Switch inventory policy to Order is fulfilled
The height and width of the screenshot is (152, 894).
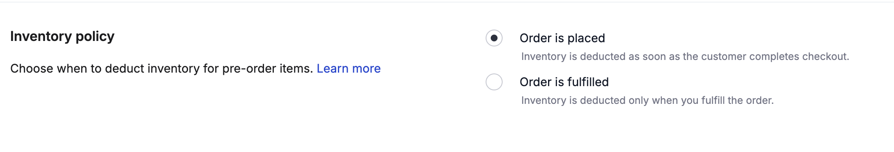pos(494,82)
